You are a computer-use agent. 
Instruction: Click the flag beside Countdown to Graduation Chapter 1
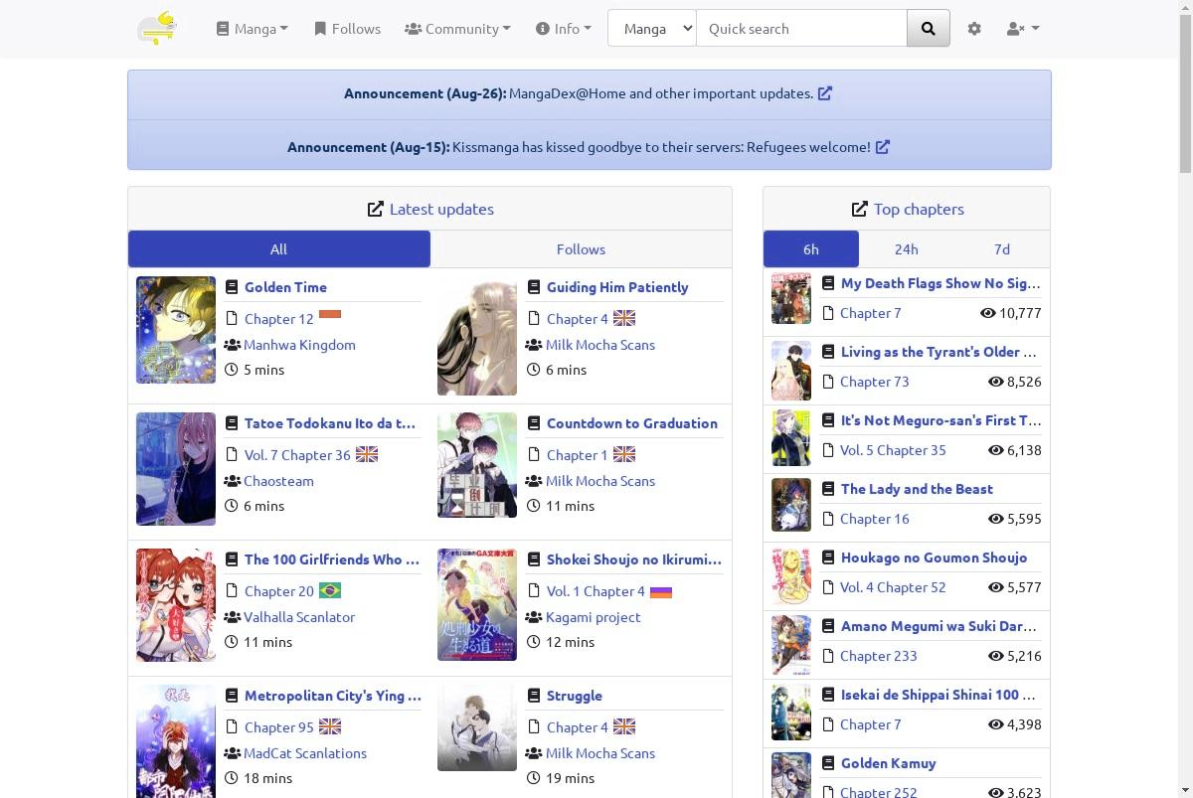pyautogui.click(x=624, y=455)
